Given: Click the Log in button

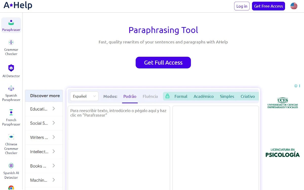Looking at the screenshot, I should coord(242,6).
